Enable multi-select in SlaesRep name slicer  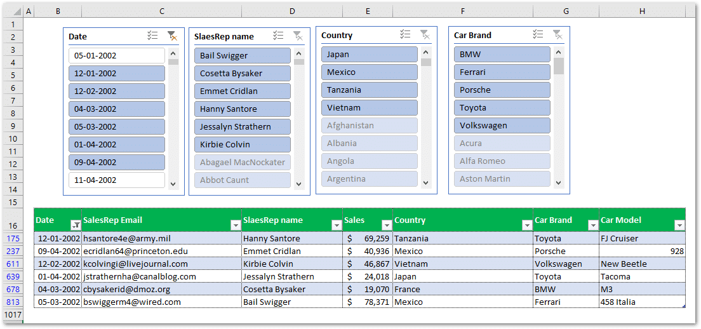[278, 36]
